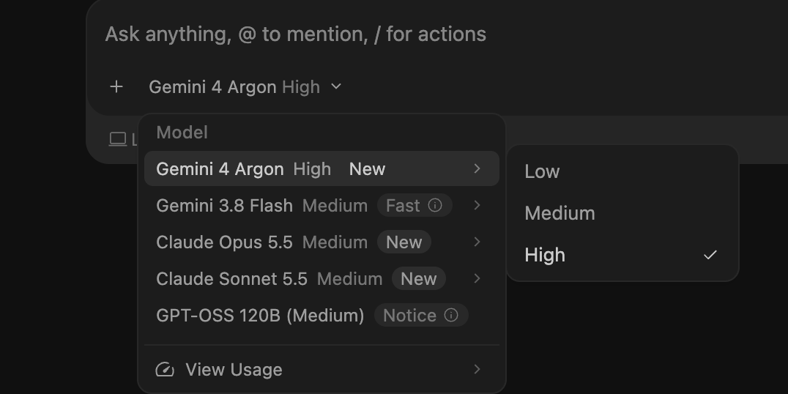Click the plus attachment icon
Image resolution: width=788 pixels, height=394 pixels.
116,87
